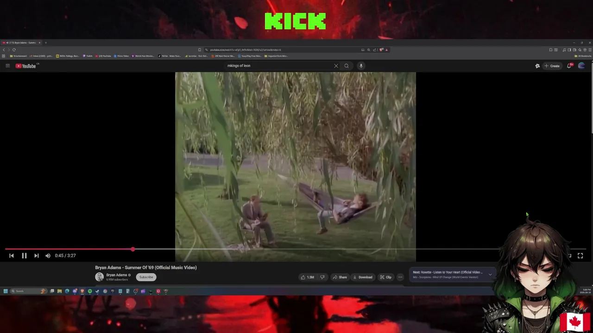Open the browser main menu
Viewport: 593px width, 333px height.
click(590, 50)
